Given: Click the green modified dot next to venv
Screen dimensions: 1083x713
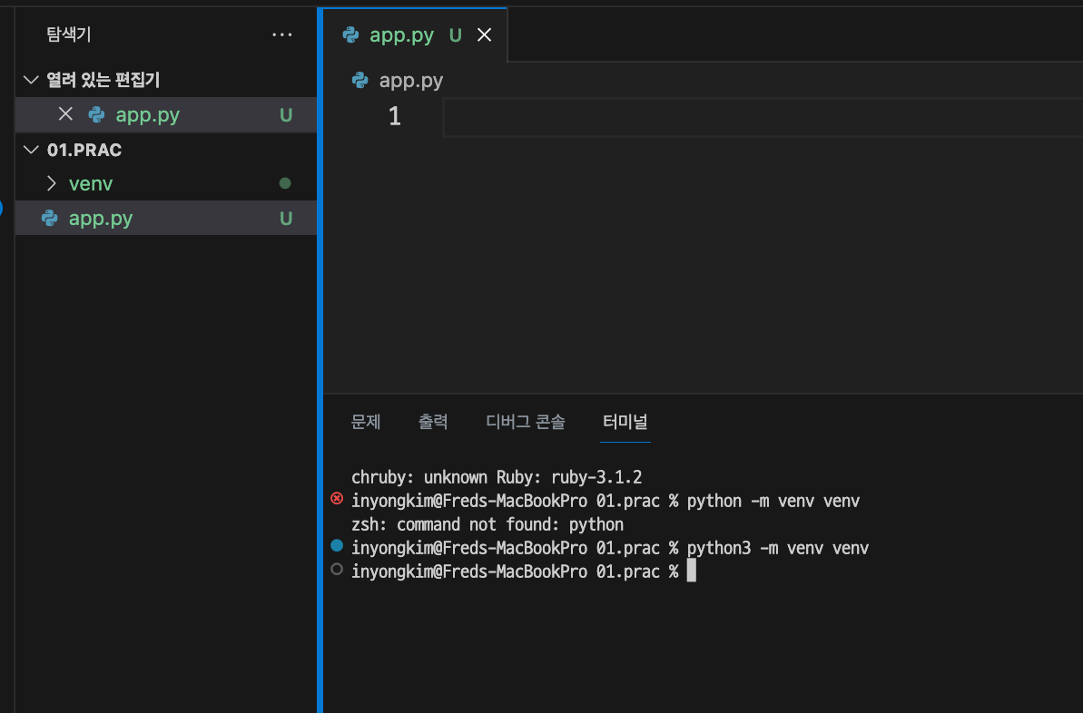Looking at the screenshot, I should (x=284, y=183).
